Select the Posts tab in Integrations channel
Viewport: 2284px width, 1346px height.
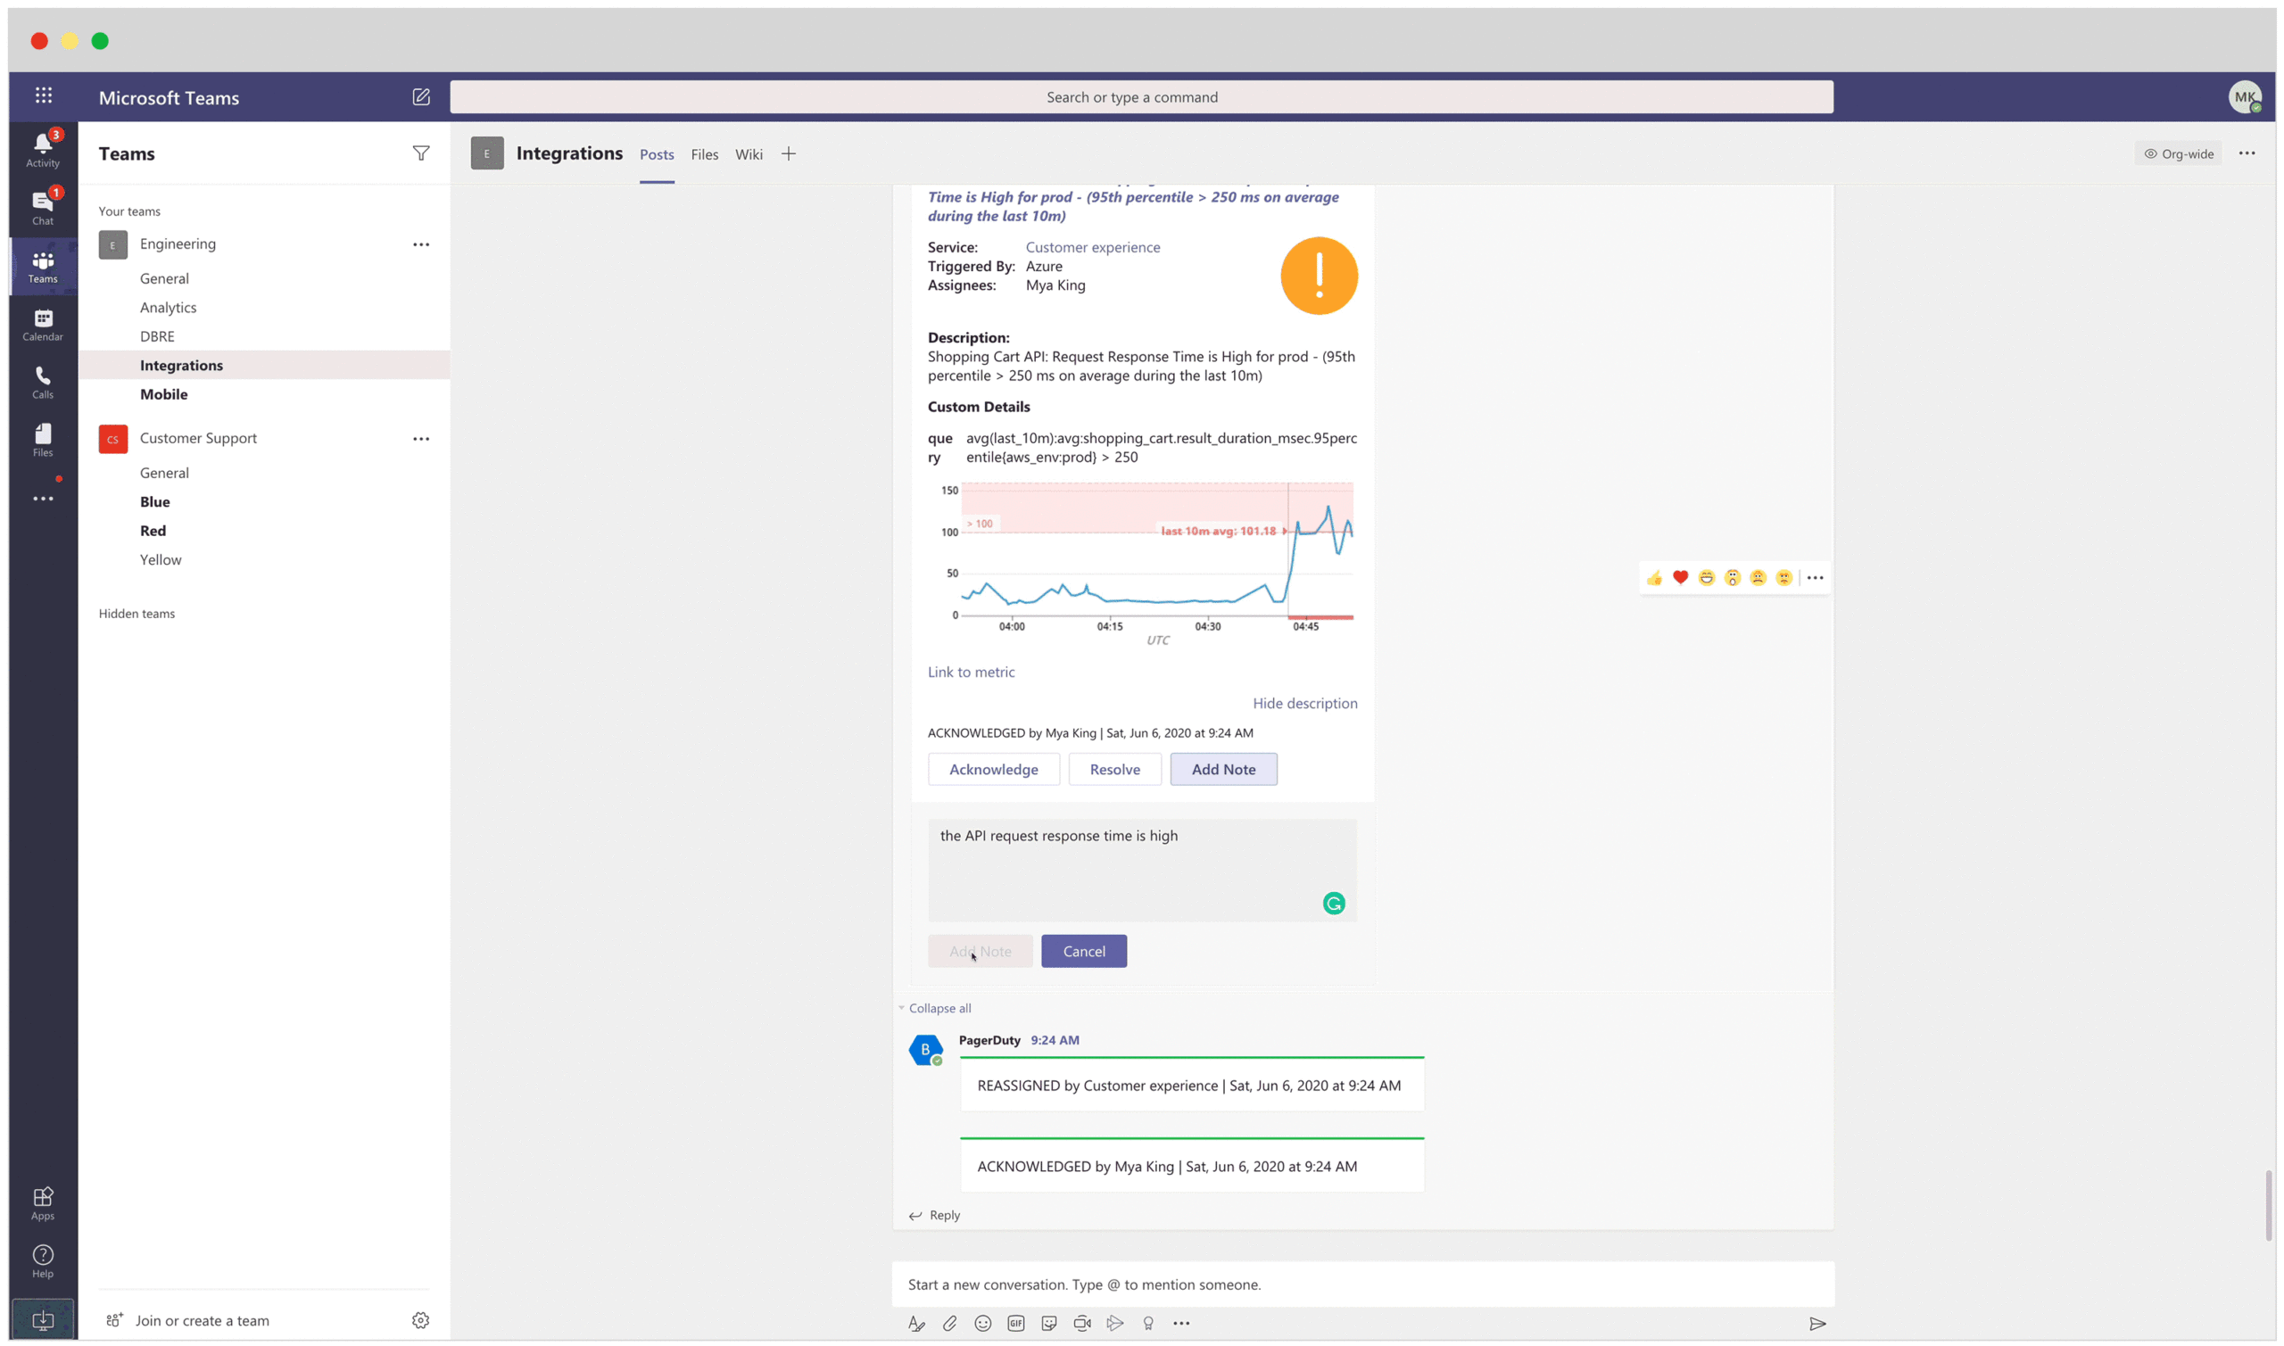pyautogui.click(x=658, y=153)
